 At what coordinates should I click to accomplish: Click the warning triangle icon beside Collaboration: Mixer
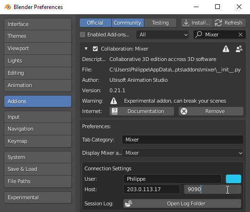pos(226,49)
